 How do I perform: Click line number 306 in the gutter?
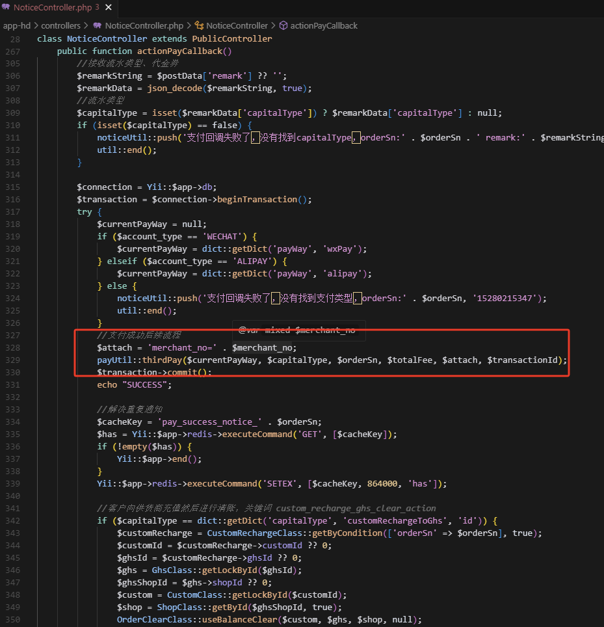click(13, 76)
